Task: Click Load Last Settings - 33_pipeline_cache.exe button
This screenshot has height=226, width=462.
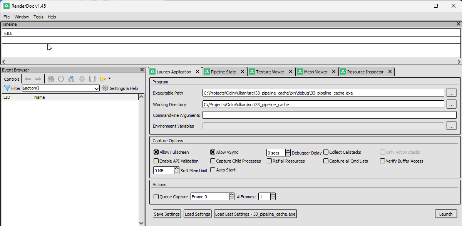Action: pos(256,214)
